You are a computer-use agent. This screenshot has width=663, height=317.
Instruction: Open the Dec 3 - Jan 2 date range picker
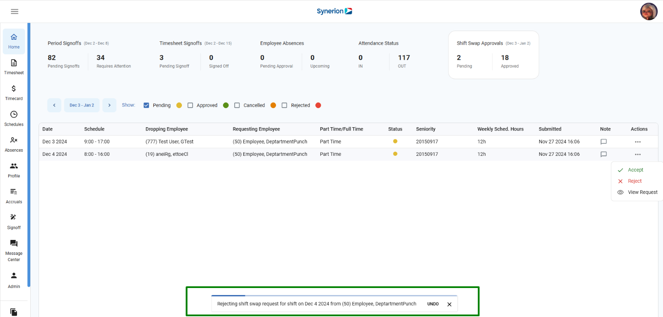coord(82,105)
